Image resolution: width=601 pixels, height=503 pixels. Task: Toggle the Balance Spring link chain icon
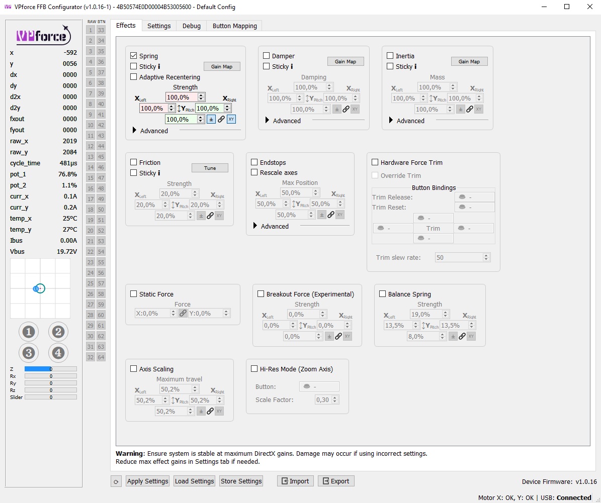[x=462, y=336]
